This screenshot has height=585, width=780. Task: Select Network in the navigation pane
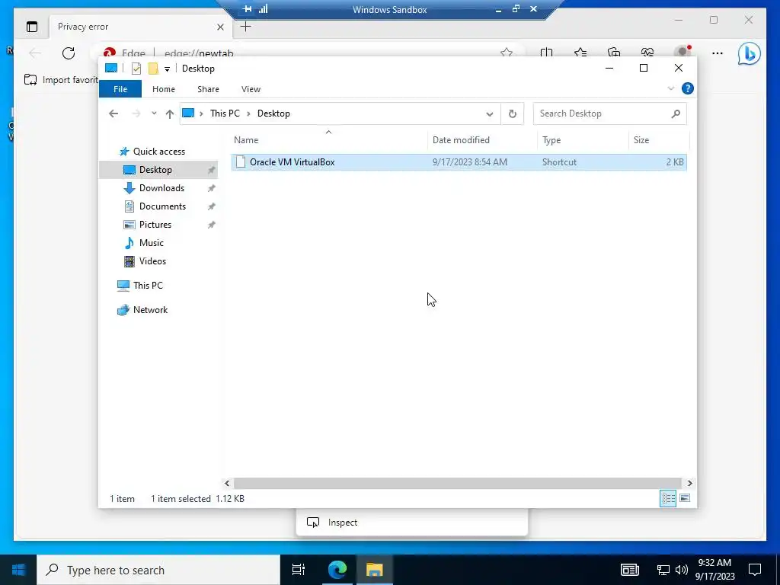[150, 310]
